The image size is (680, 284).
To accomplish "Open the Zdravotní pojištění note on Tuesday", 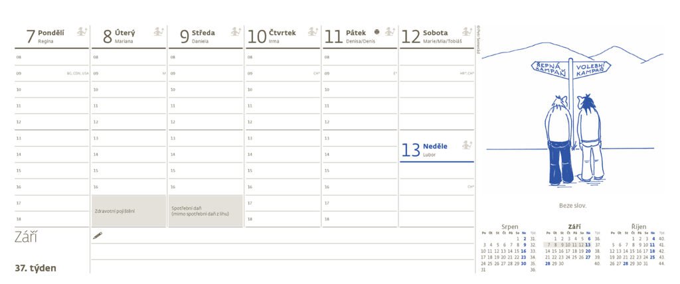I will click(x=128, y=211).
